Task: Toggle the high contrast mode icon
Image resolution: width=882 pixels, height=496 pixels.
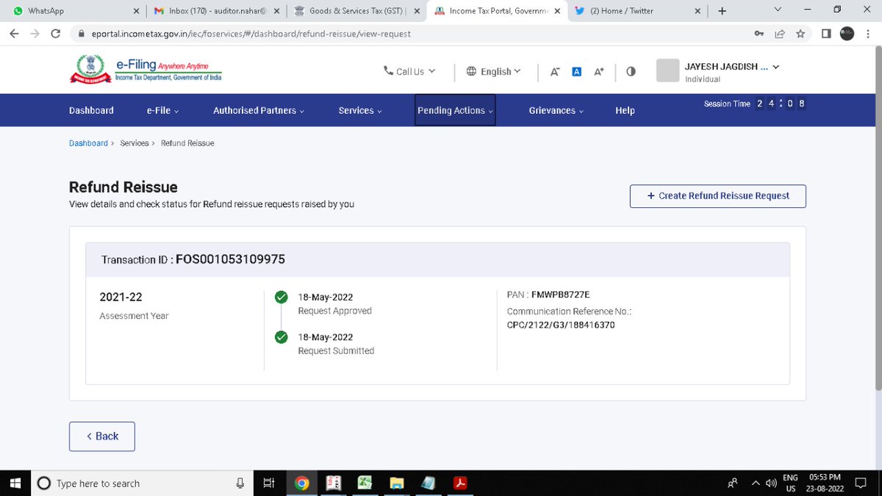Action: (631, 71)
